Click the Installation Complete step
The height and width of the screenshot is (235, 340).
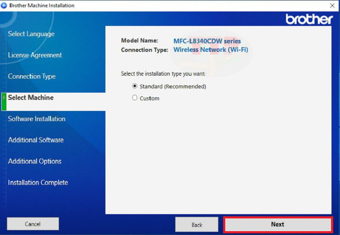pos(38,183)
